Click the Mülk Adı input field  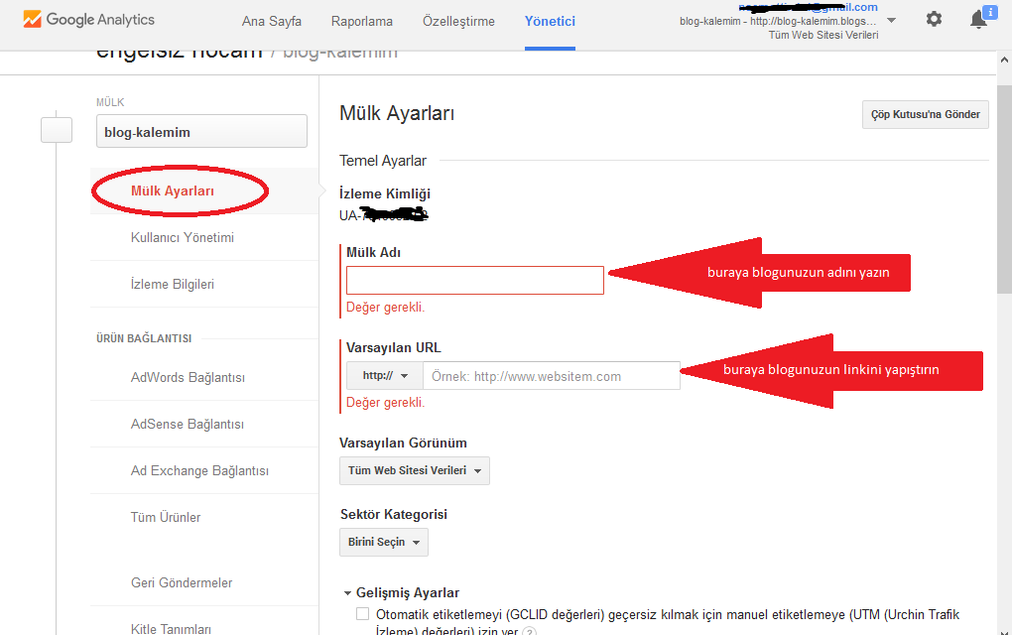tap(475, 280)
